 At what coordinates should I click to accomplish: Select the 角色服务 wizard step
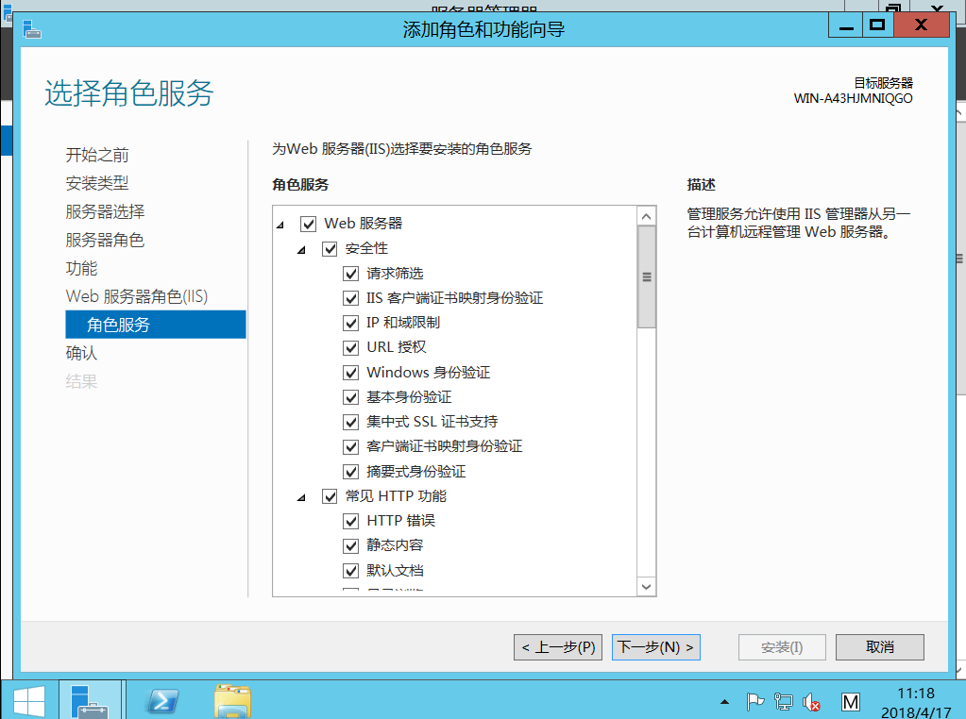[x=155, y=325]
